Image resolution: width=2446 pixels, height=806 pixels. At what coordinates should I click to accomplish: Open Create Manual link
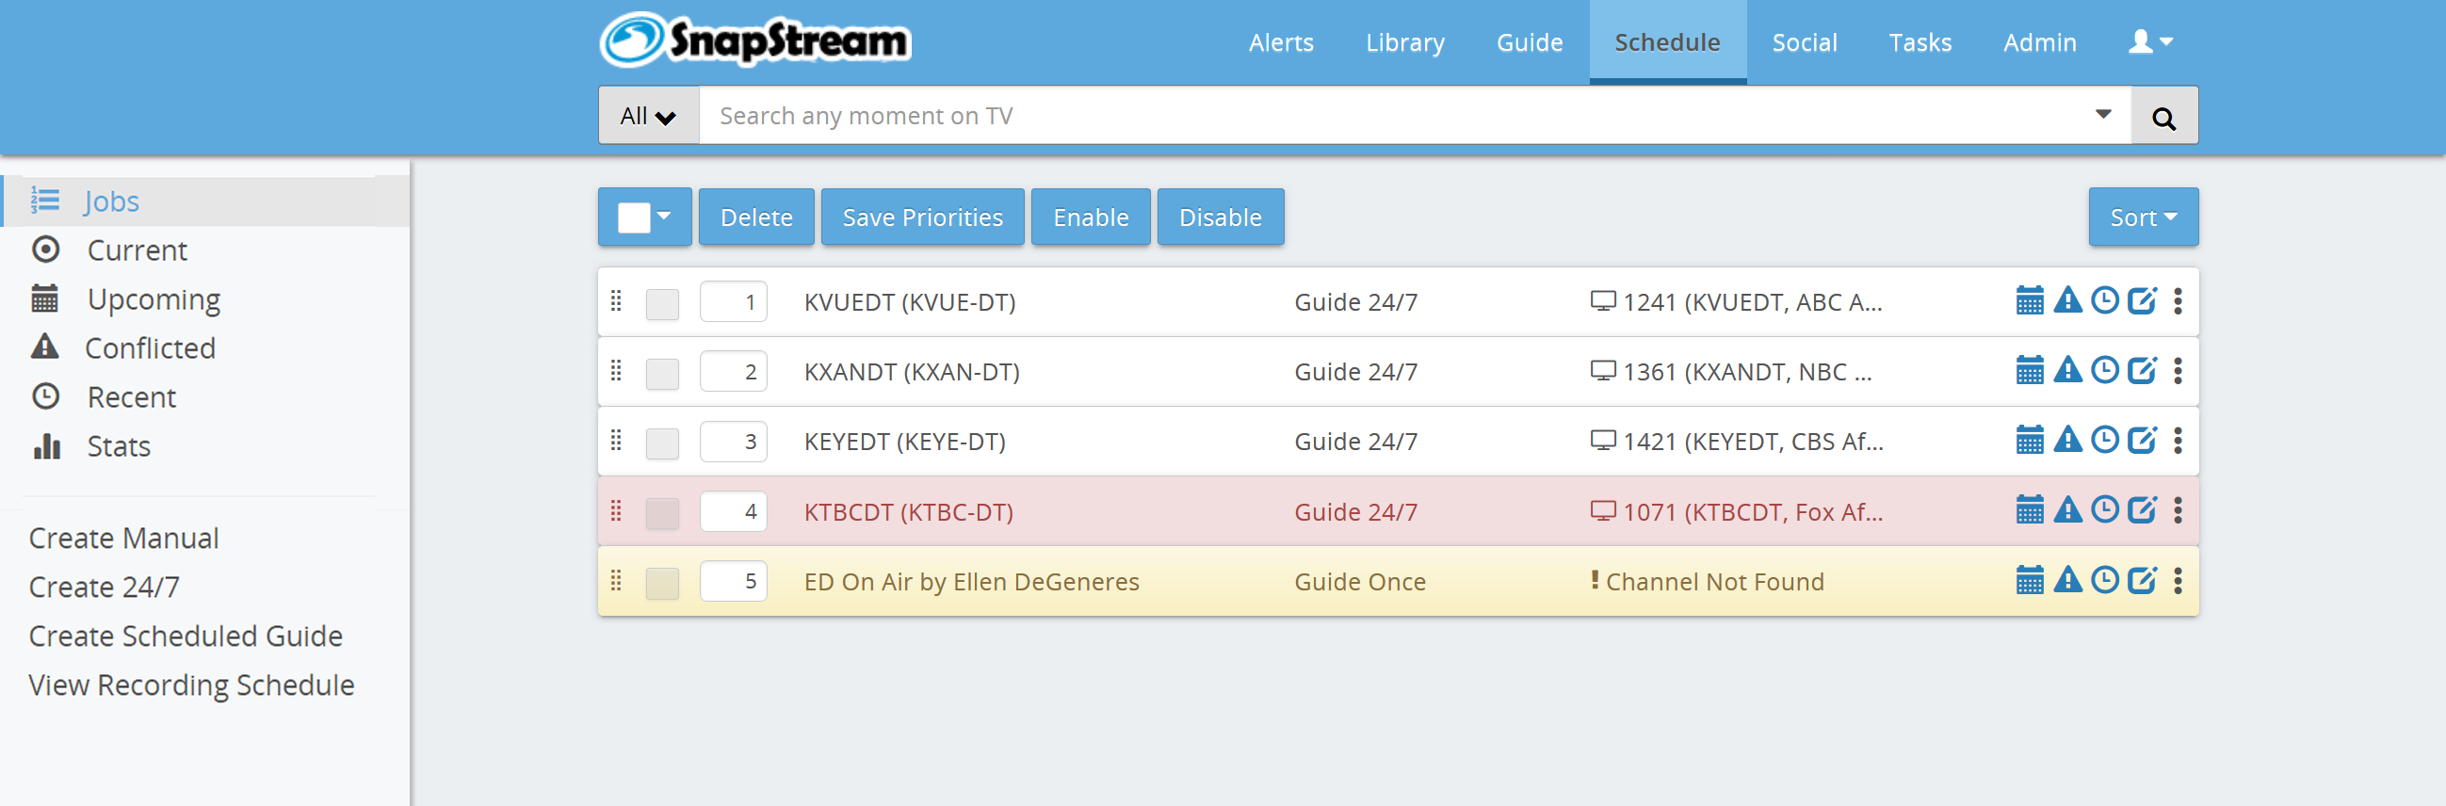(x=123, y=539)
